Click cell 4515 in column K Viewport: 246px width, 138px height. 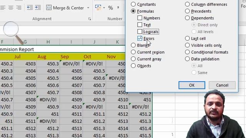tap(117, 135)
